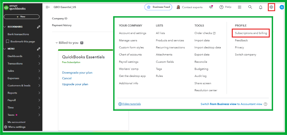Open Products and services list
The width and height of the screenshot is (287, 135).
170,40
